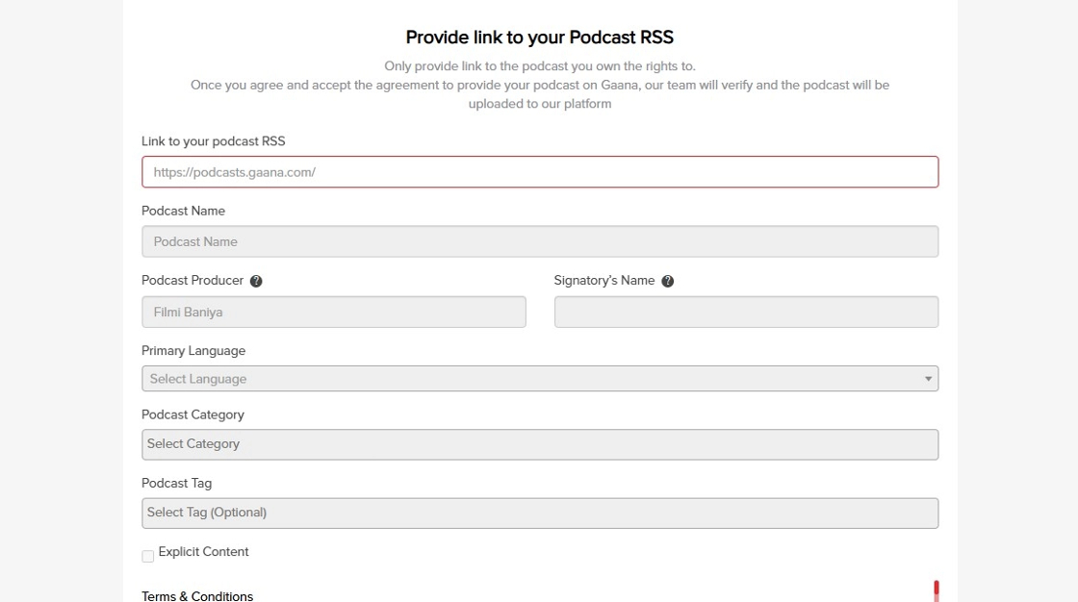Click the red scrollbar in Terms section
Image resolution: width=1078 pixels, height=602 pixels.
click(x=936, y=589)
